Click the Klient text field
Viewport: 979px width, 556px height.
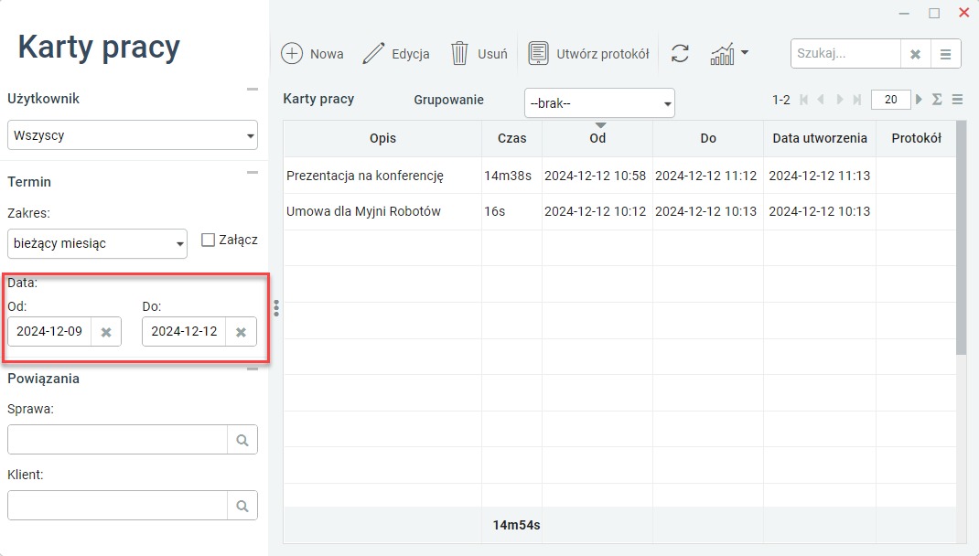pyautogui.click(x=117, y=506)
